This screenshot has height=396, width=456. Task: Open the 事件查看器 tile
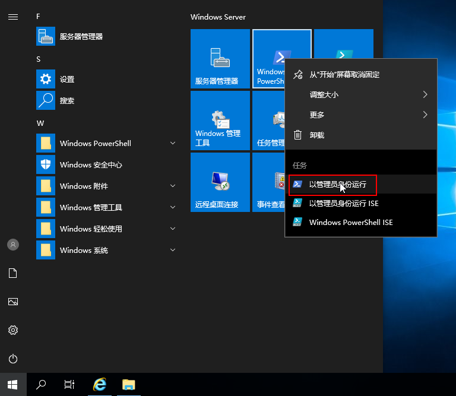point(268,182)
